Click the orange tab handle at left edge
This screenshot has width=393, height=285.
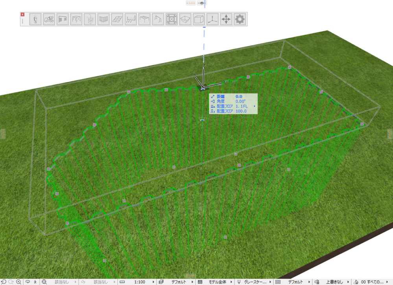pyautogui.click(x=2, y=134)
